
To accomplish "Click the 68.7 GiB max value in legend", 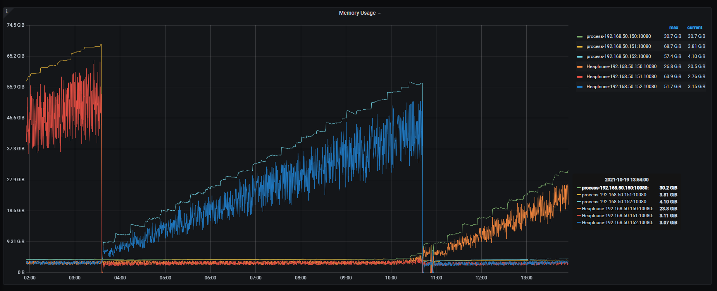I will coord(672,46).
